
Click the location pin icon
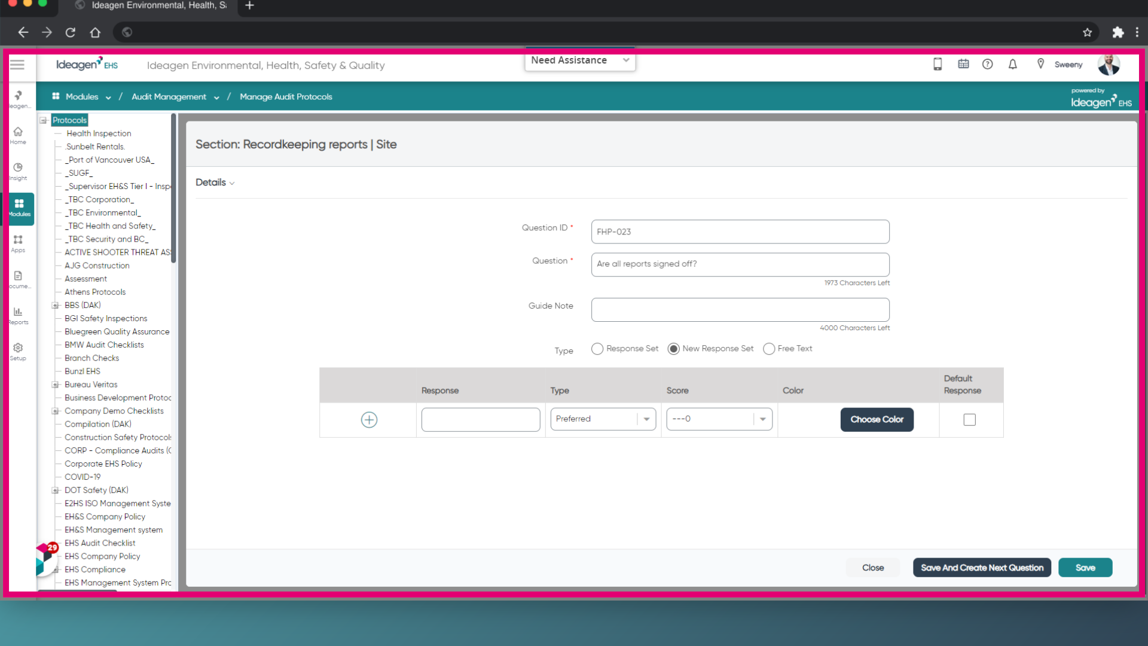pyautogui.click(x=1040, y=64)
